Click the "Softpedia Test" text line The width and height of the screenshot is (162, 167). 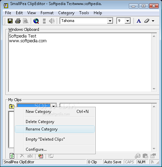[x=23, y=36]
